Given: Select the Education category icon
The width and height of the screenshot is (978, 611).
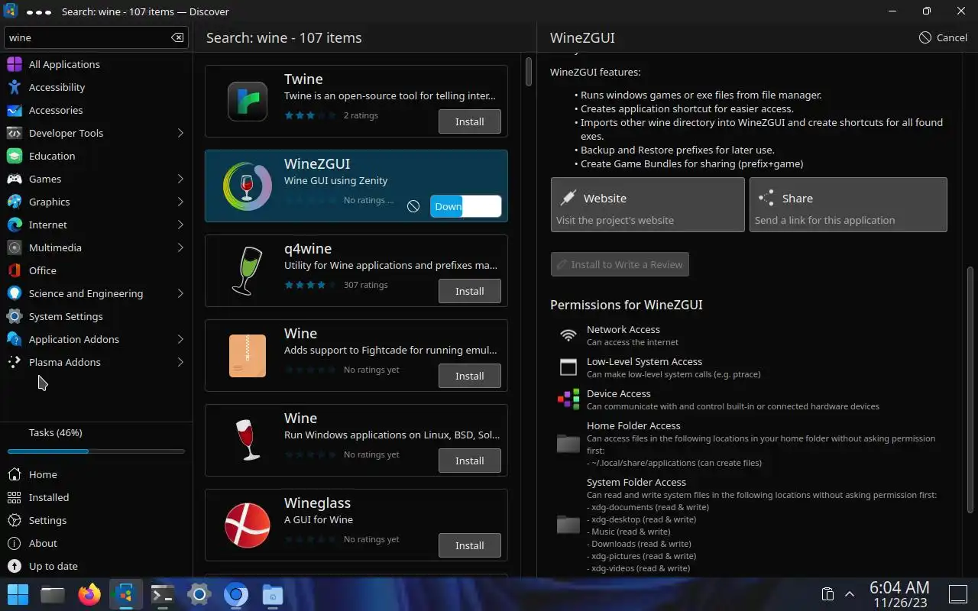Looking at the screenshot, I should (x=15, y=156).
